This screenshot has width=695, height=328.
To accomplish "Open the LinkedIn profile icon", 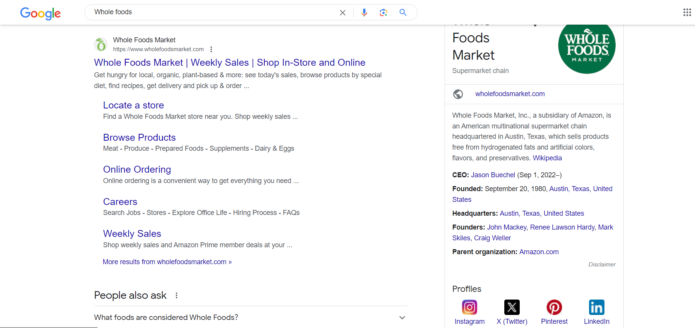I will [597, 307].
